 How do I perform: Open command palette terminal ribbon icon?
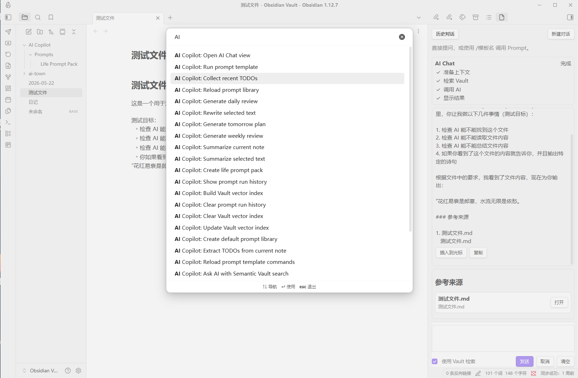pyautogui.click(x=8, y=122)
